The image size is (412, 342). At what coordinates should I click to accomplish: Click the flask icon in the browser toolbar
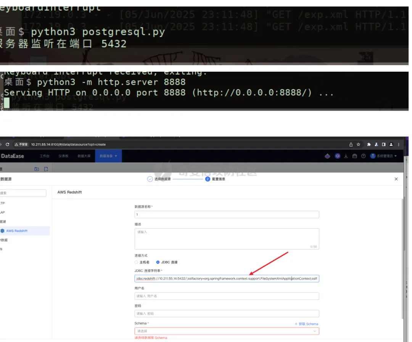376,145
